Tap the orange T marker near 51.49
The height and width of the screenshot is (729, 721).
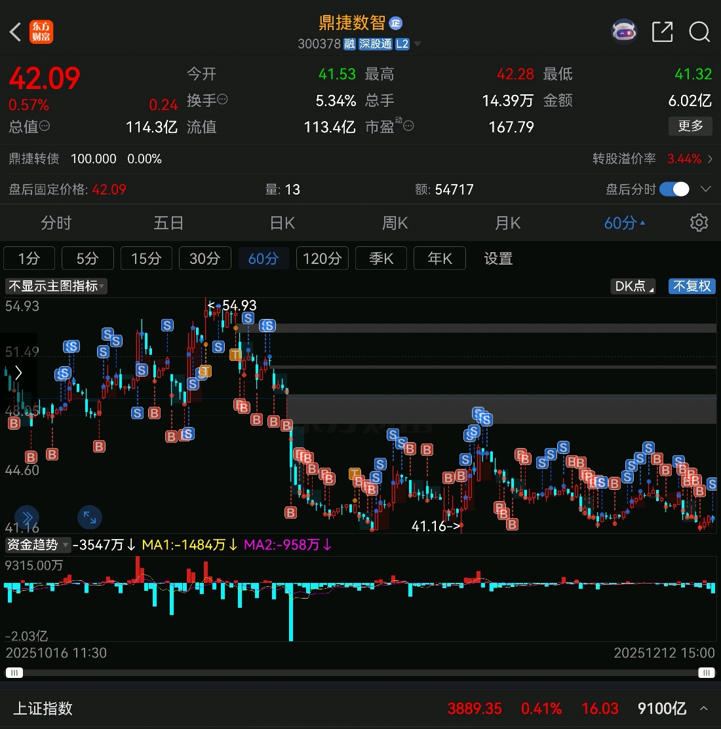[x=235, y=355]
